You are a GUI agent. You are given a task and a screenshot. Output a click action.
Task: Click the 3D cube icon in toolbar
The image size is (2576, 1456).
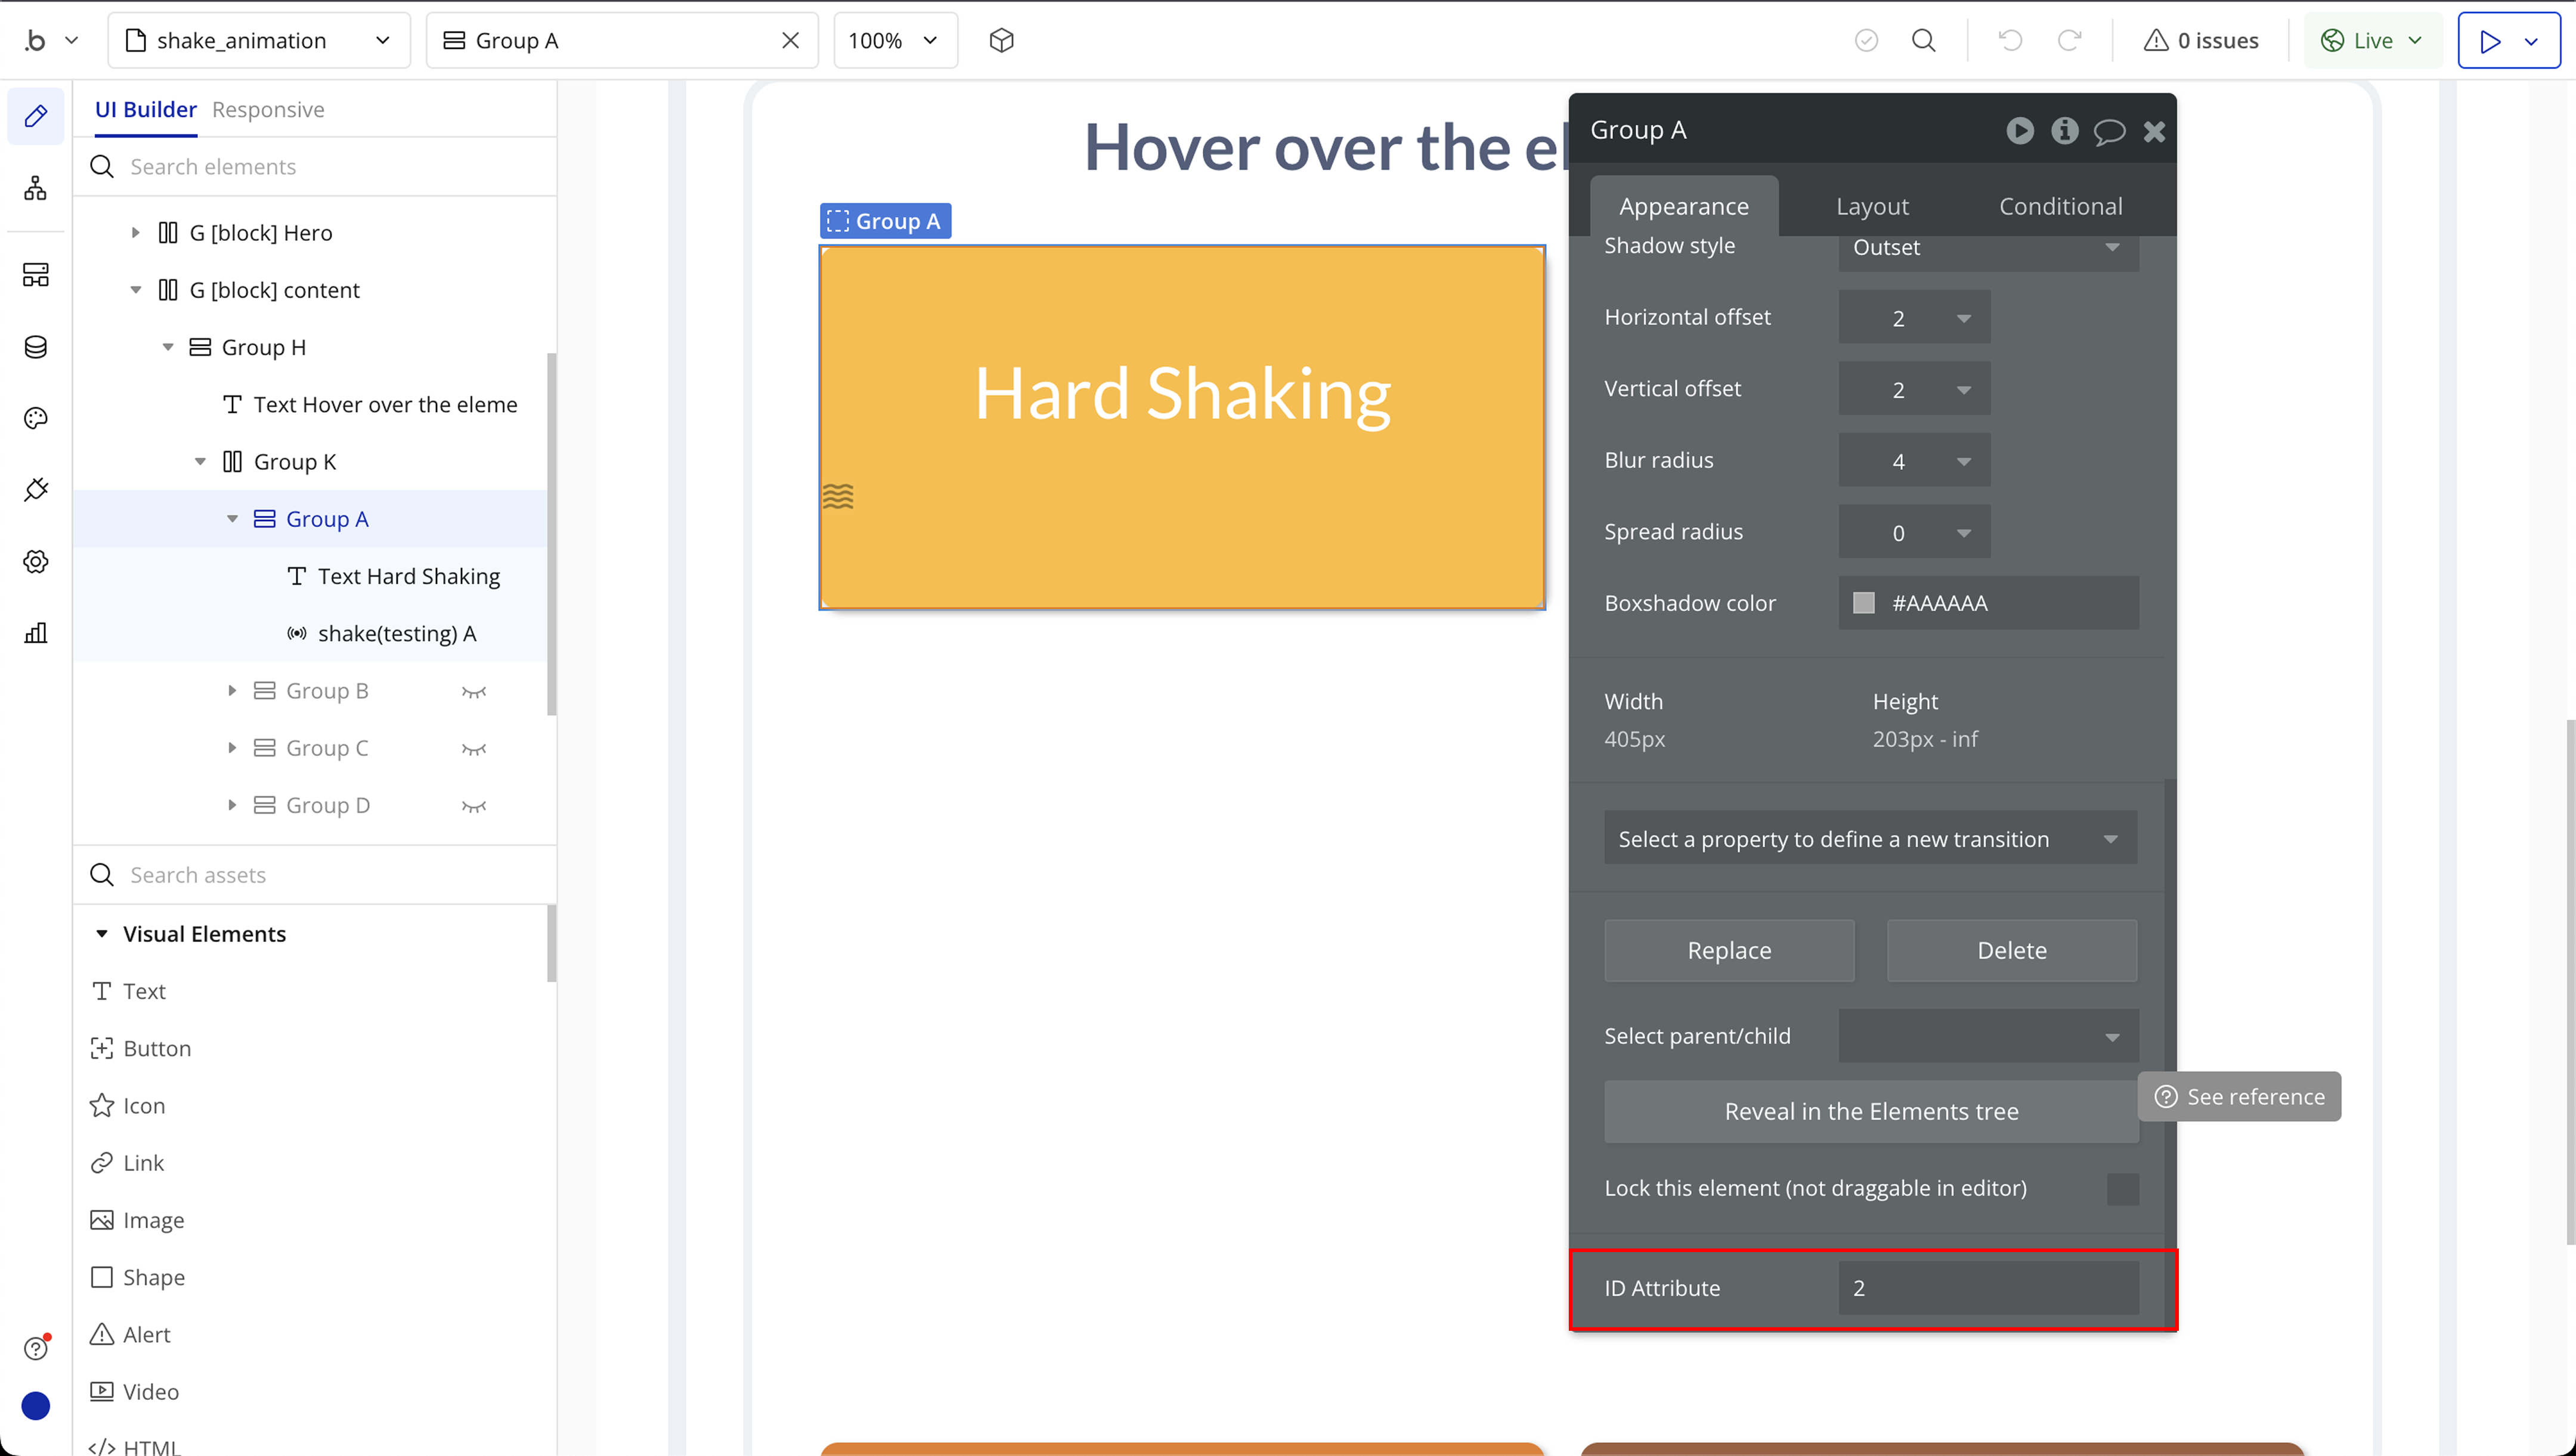(x=1001, y=40)
